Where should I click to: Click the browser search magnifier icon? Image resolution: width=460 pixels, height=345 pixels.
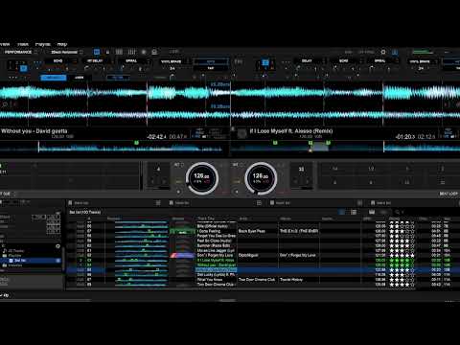(398, 212)
